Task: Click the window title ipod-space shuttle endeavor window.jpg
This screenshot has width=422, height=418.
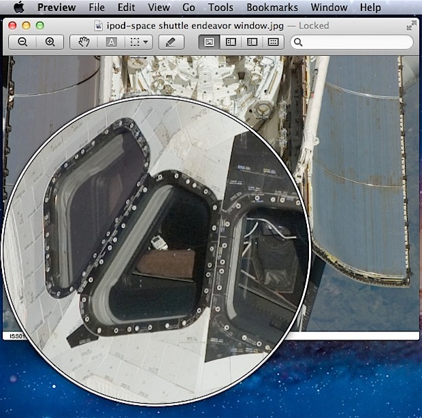Action: pos(195,26)
